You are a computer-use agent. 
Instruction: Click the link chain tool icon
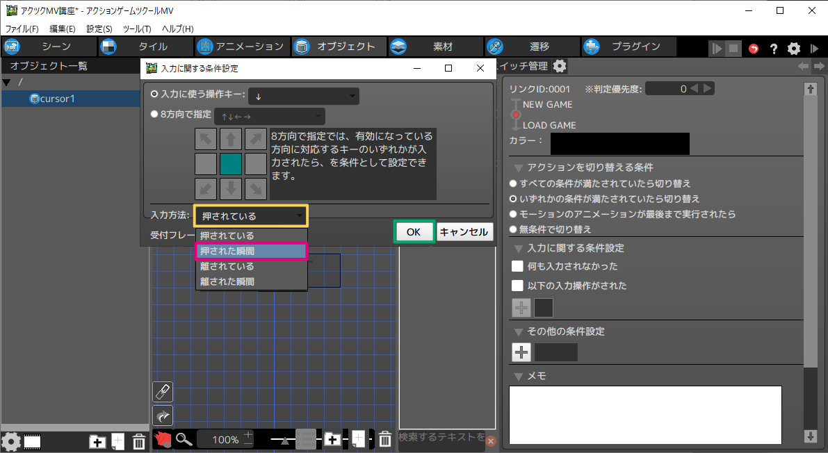[162, 392]
